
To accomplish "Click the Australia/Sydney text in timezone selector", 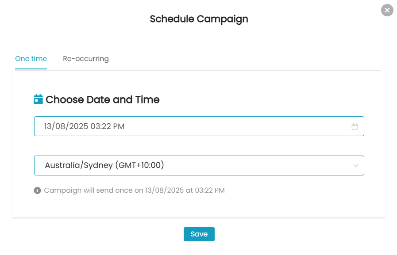I will [79, 166].
